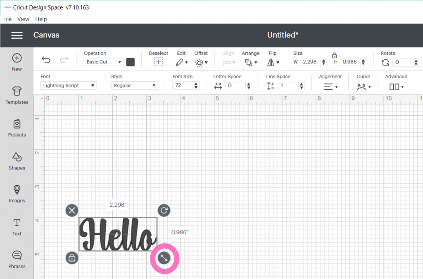This screenshot has width=423, height=279.
Task: Open the Operation Basic Cut dropdown
Action: coord(104,62)
